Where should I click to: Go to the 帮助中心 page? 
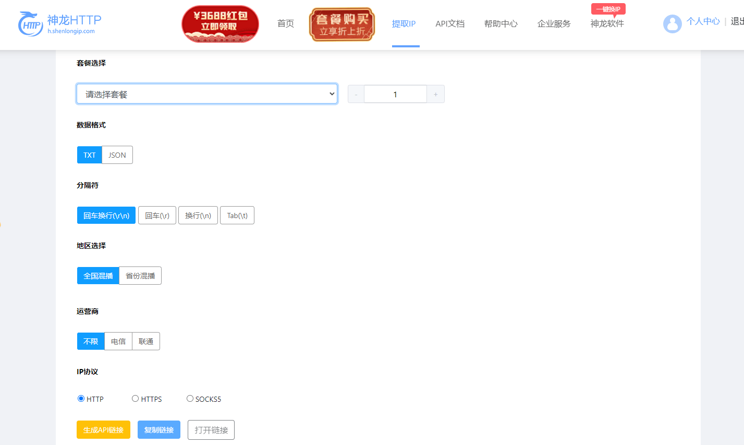pyautogui.click(x=500, y=24)
